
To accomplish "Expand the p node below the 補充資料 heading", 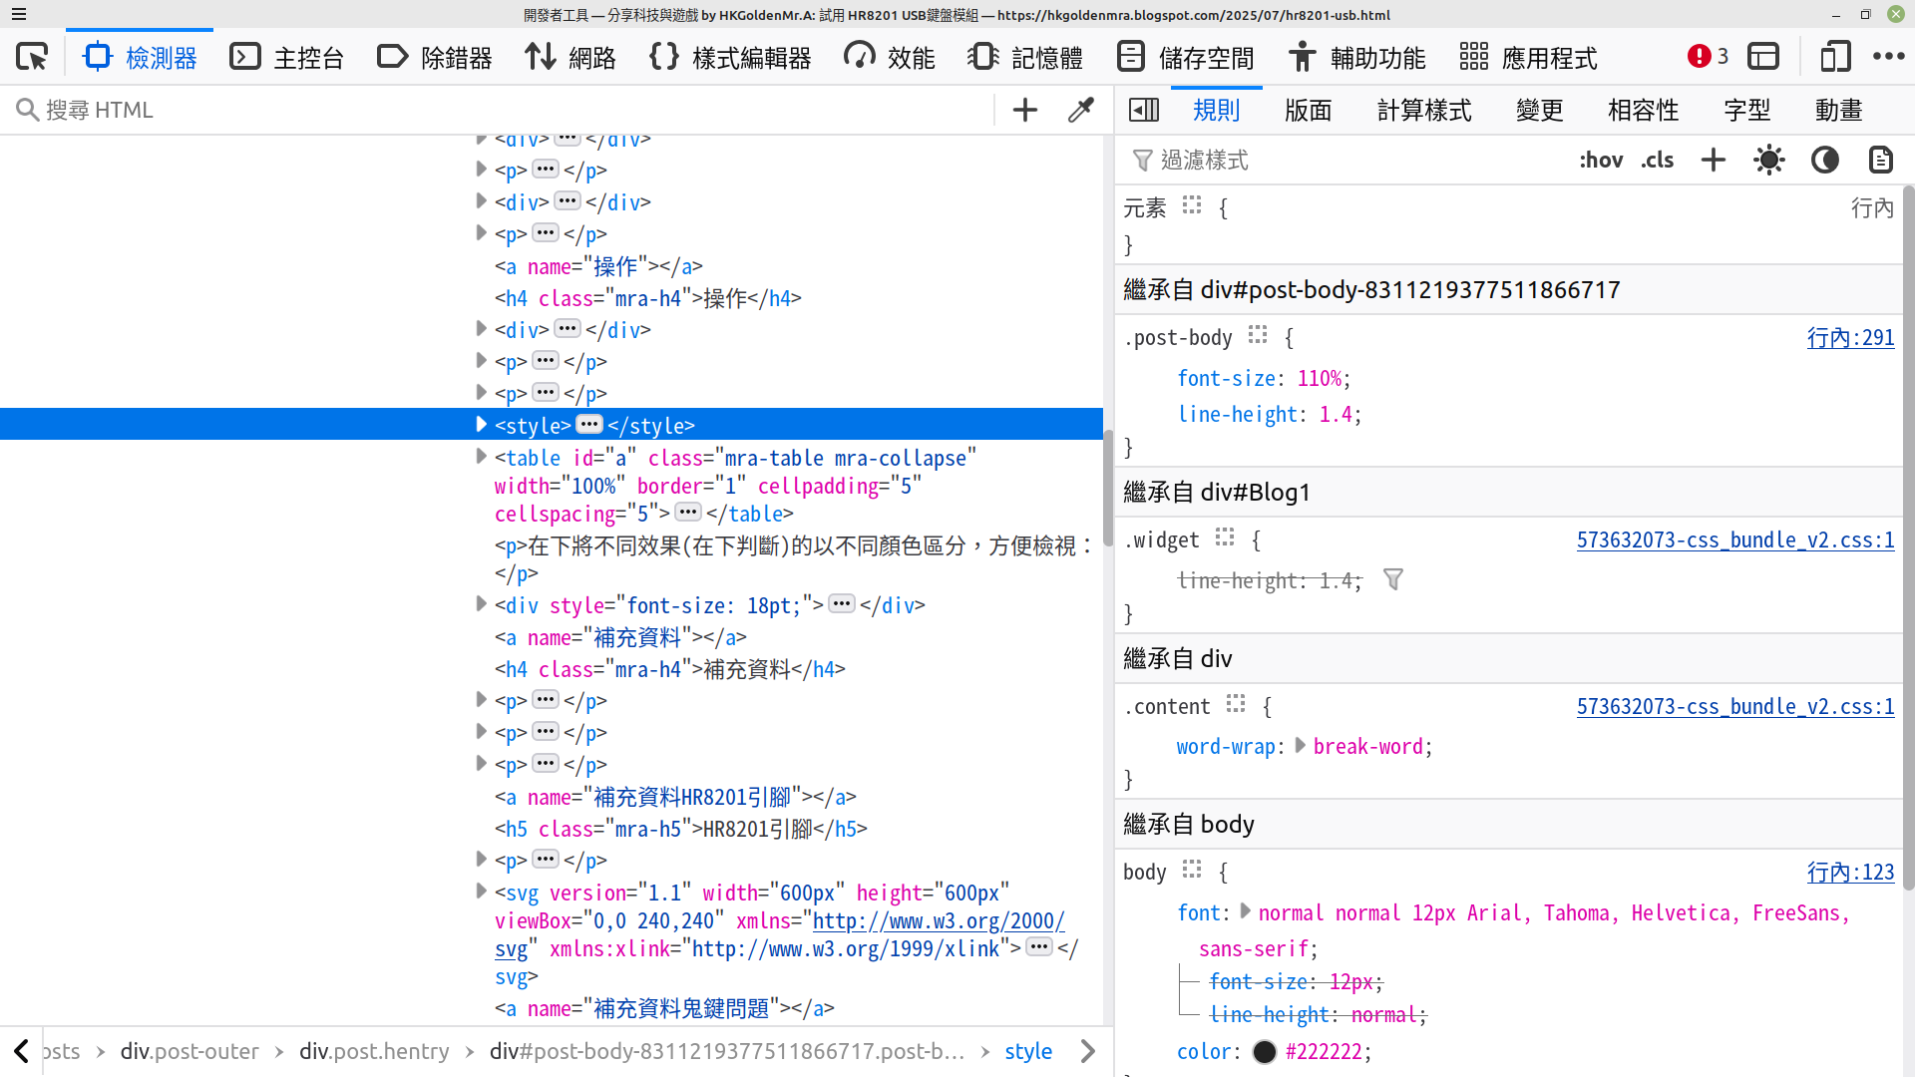I will [x=482, y=700].
